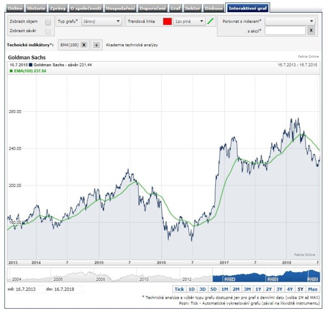Toggle the 'Zobrazit závěr' checkbox
The height and width of the screenshot is (316, 328).
[48, 32]
